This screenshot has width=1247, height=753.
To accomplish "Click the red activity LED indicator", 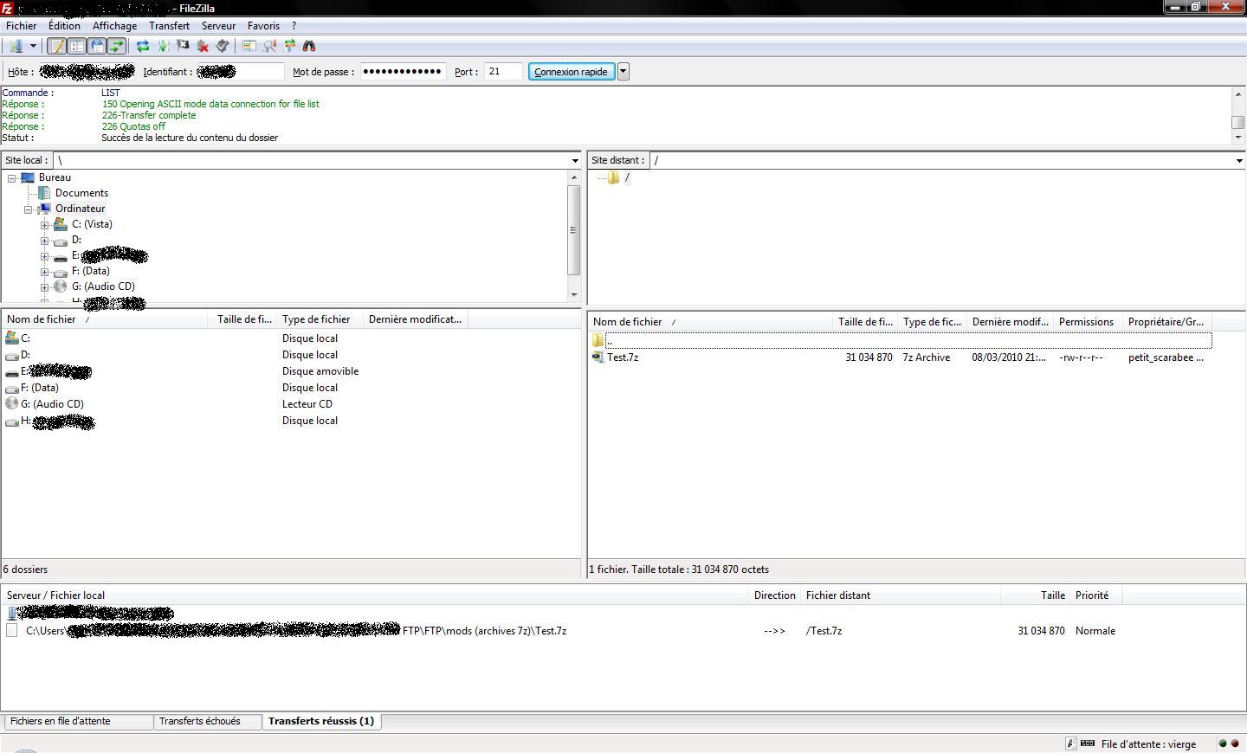I will [x=1235, y=743].
